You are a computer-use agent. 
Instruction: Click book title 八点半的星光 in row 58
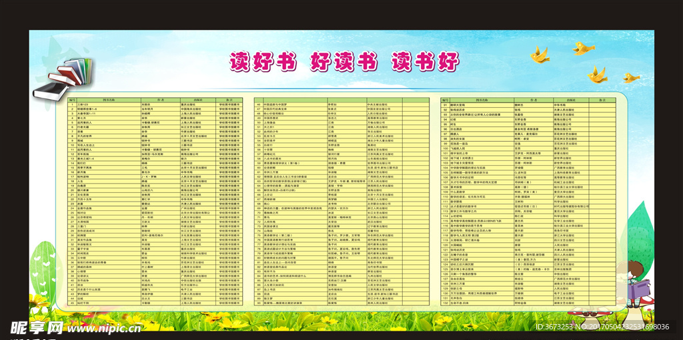coord(273,159)
